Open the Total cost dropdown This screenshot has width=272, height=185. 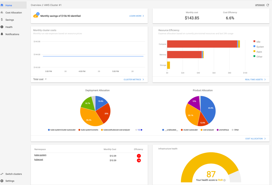[40, 79]
